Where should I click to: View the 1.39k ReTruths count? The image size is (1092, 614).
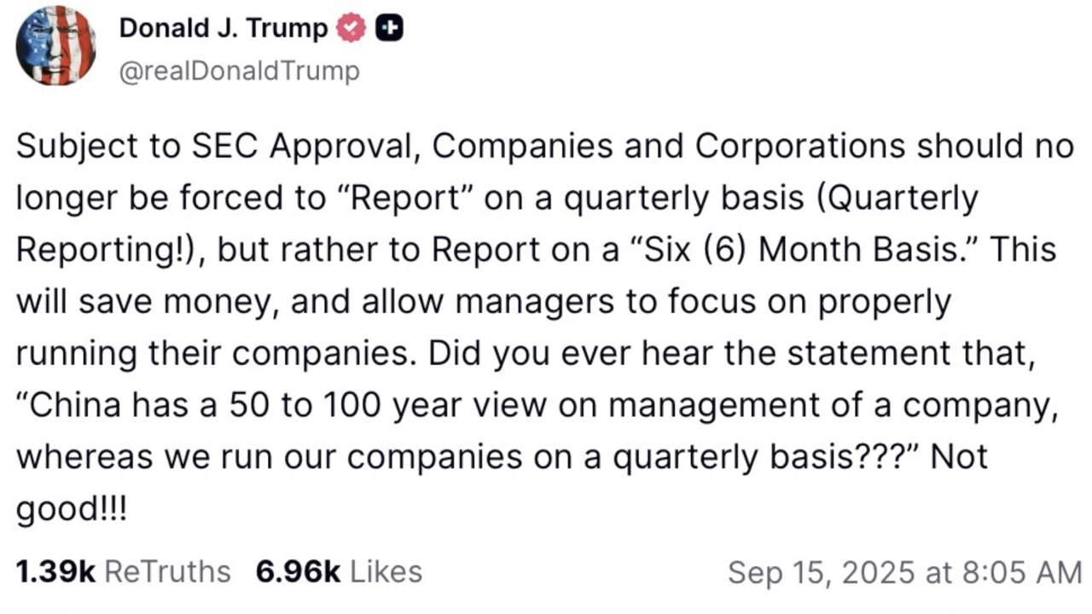55,571
